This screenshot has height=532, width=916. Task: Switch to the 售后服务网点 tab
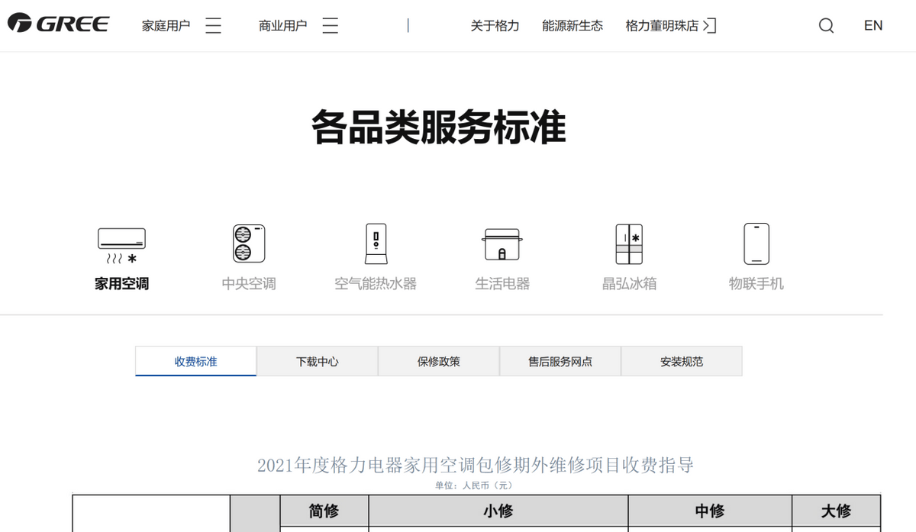point(560,361)
